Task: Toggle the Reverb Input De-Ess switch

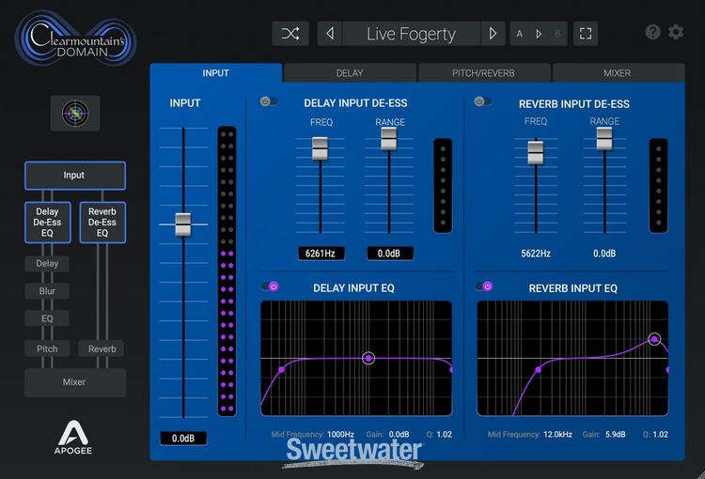Action: (483, 101)
